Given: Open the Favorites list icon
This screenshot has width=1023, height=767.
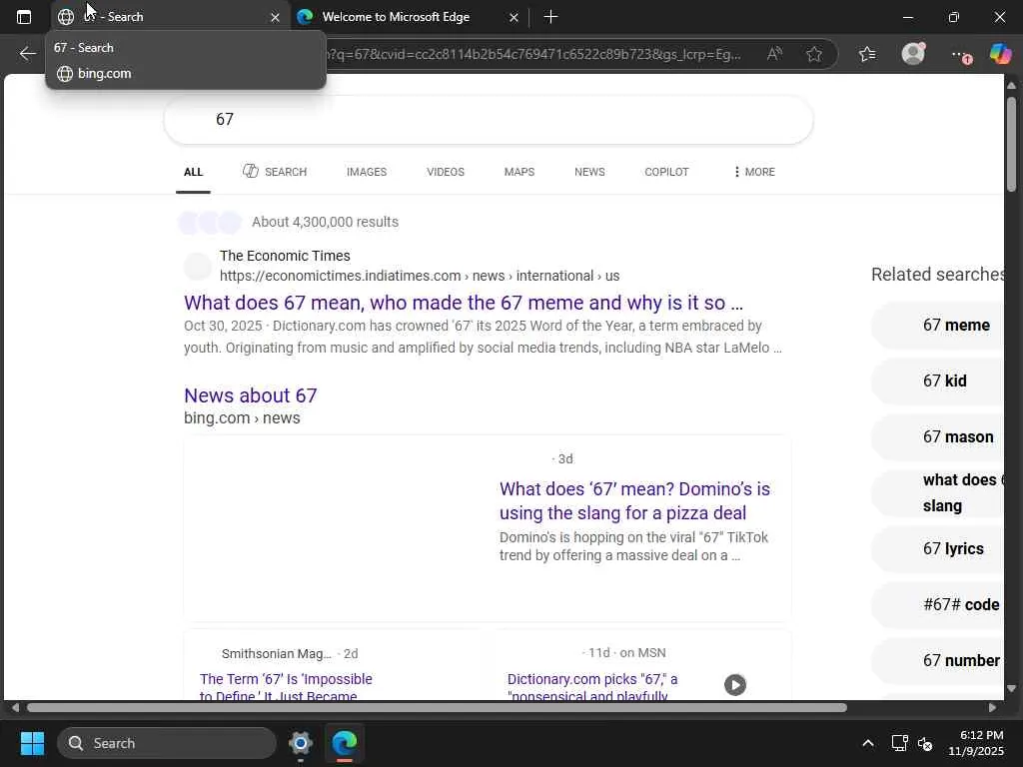Looking at the screenshot, I should tap(867, 54).
